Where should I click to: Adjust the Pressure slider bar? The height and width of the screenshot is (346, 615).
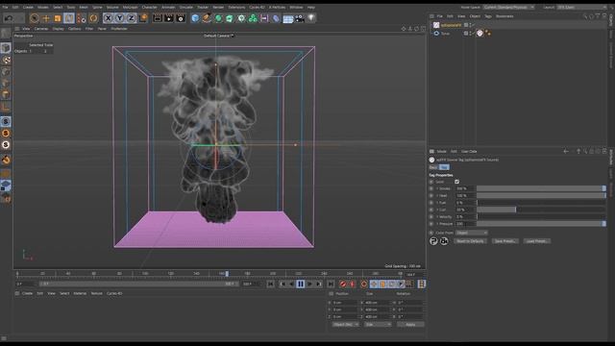click(x=540, y=224)
